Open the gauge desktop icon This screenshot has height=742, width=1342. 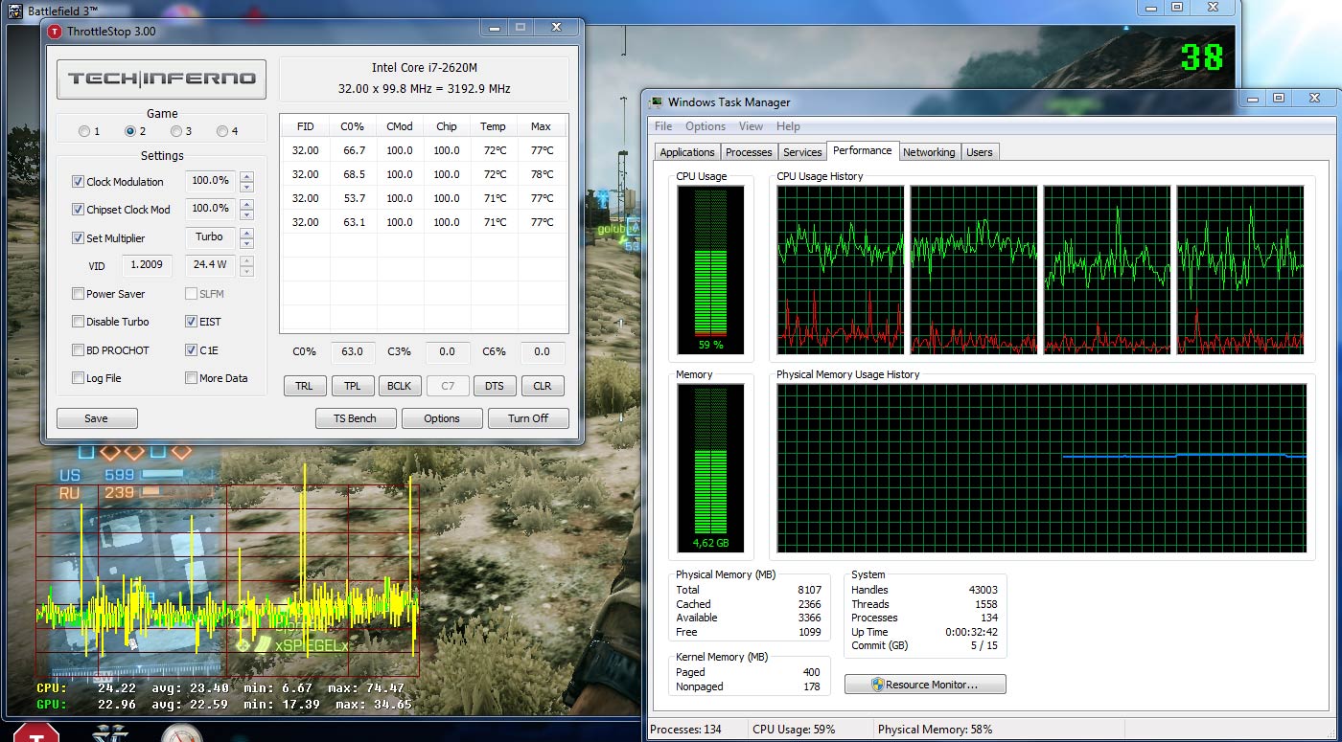(181, 732)
